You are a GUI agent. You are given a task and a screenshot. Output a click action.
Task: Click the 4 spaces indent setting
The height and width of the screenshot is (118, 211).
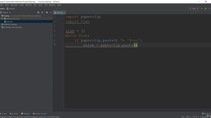(204, 117)
